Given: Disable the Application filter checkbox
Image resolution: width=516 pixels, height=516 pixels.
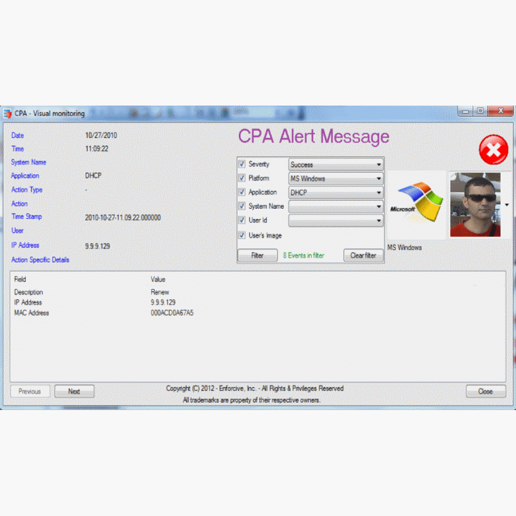Looking at the screenshot, I should coord(242,192).
